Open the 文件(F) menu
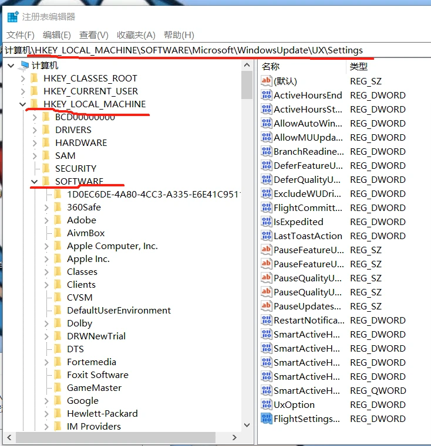Screen dimensions: 431x446 [21, 35]
